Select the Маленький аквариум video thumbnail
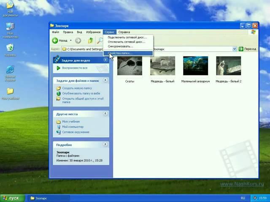270x202 pixels. coord(195,66)
